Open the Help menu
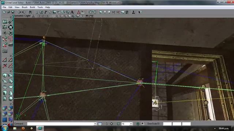234x131 pixels. (x=48, y=7)
